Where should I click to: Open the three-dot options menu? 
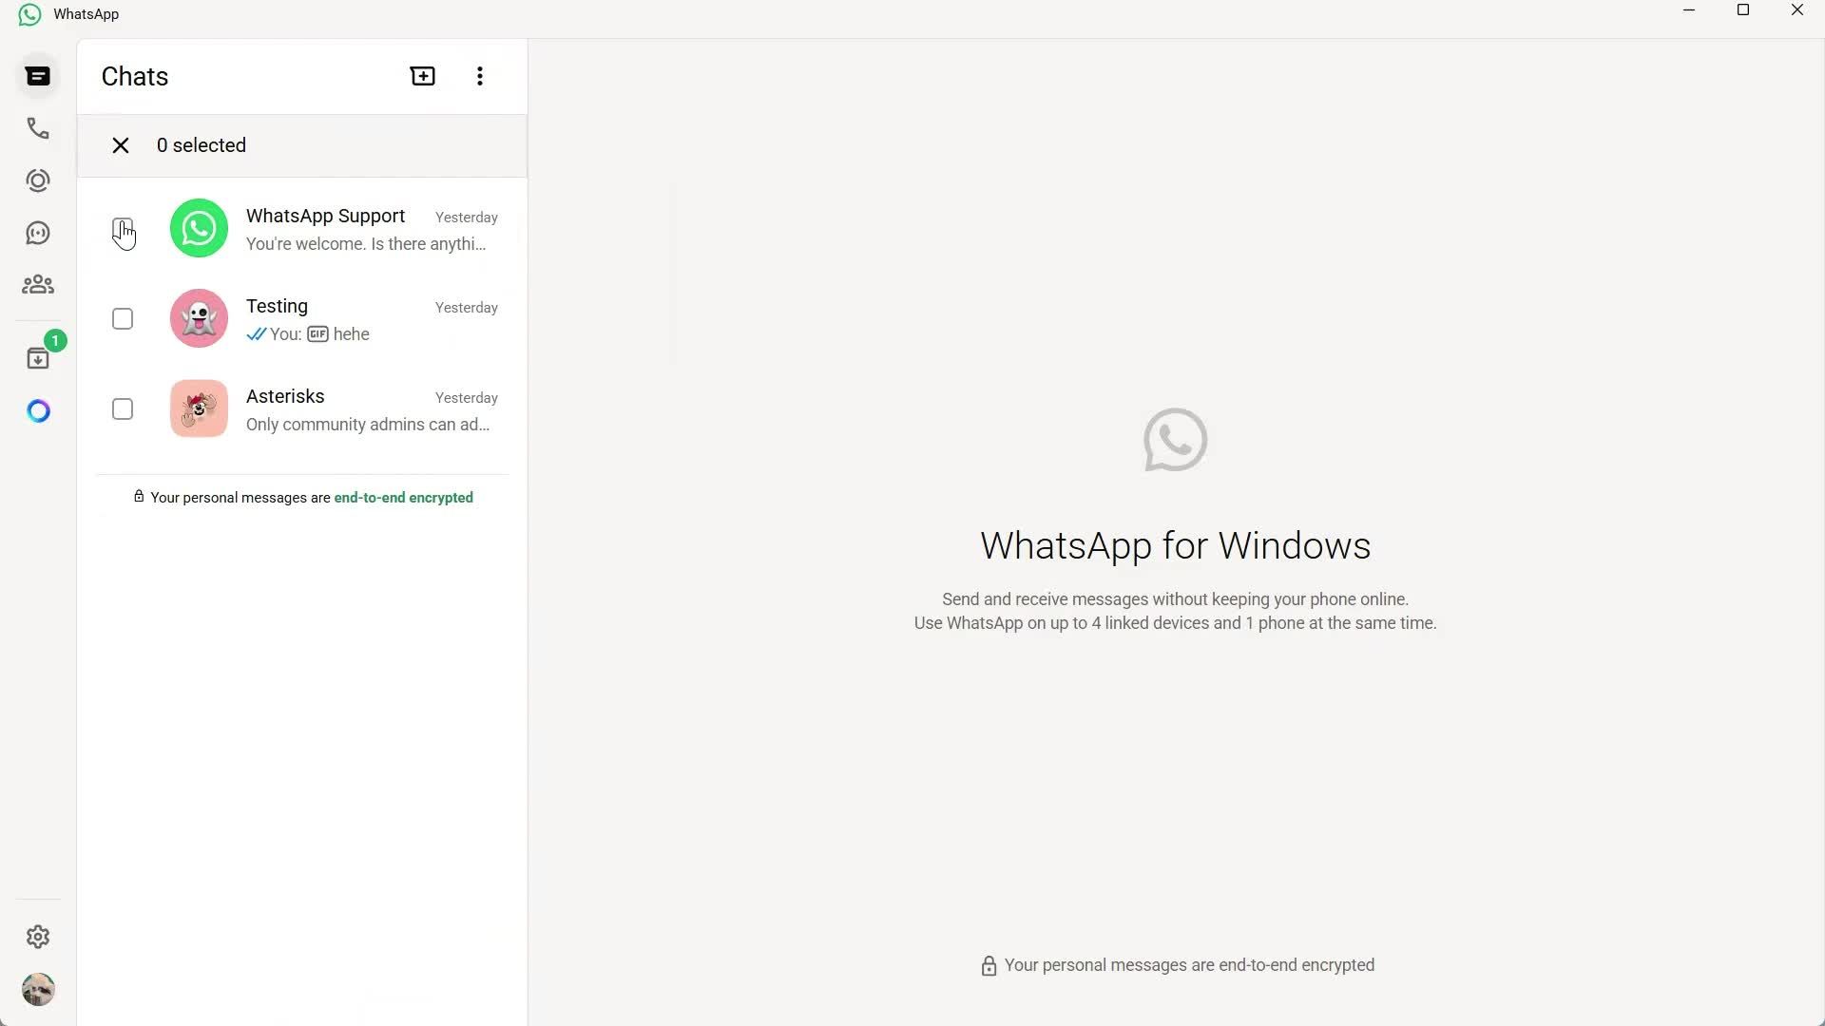(479, 75)
